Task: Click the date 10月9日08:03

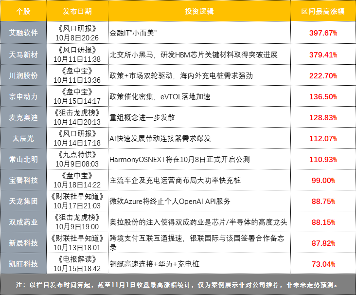Action: (x=77, y=164)
